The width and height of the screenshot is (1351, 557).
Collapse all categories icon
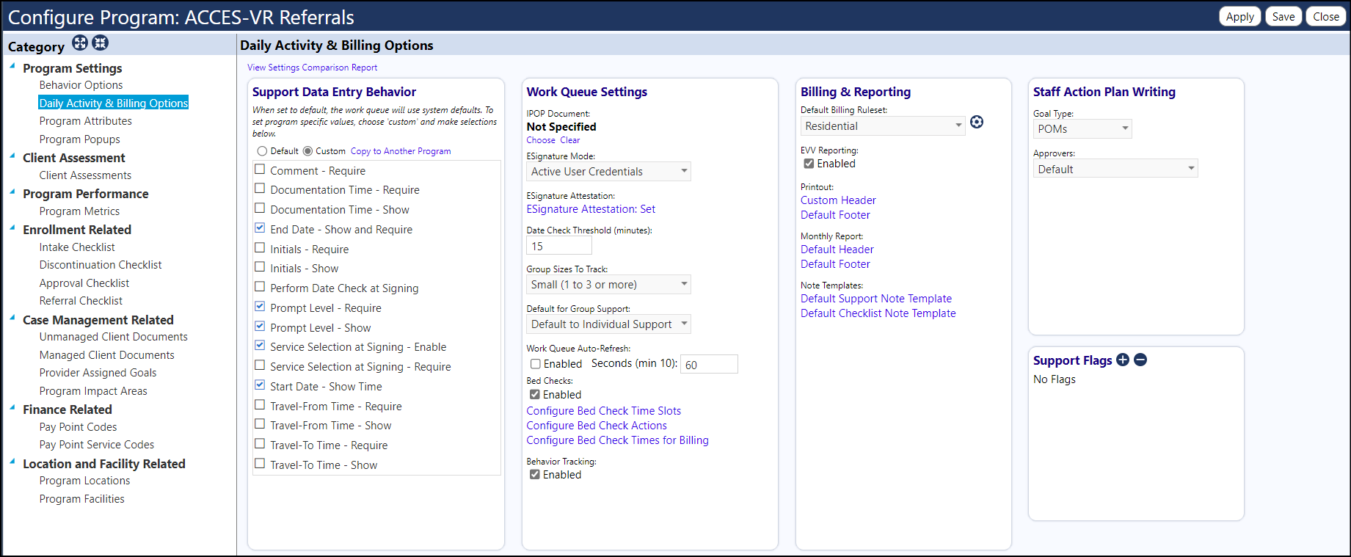(x=100, y=43)
